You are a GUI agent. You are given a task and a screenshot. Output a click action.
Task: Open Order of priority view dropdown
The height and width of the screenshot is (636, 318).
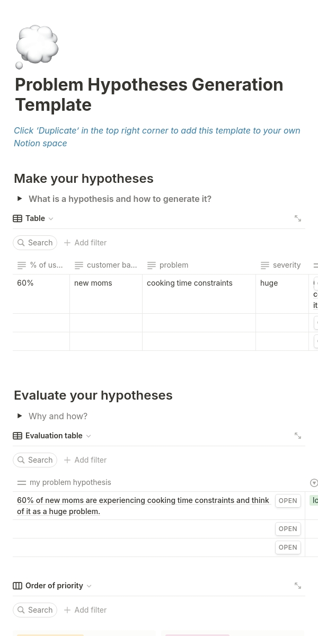pyautogui.click(x=89, y=586)
